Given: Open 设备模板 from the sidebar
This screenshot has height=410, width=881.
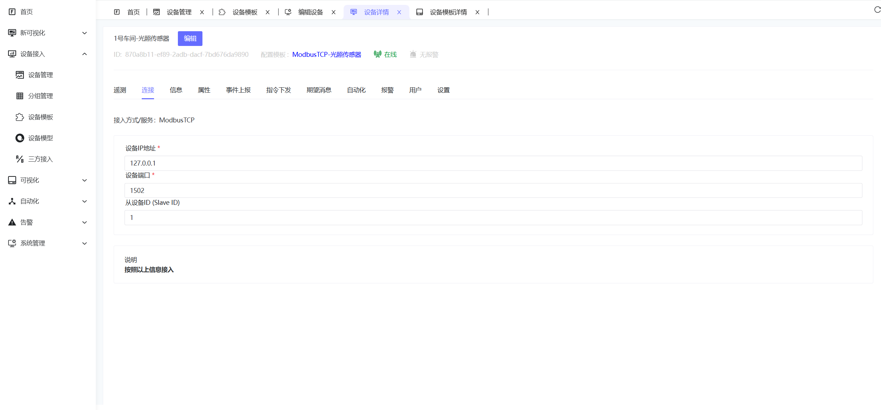Looking at the screenshot, I should click(40, 117).
